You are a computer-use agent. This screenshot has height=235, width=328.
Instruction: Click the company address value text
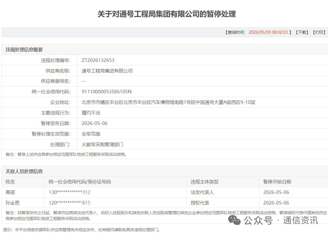click(x=168, y=102)
